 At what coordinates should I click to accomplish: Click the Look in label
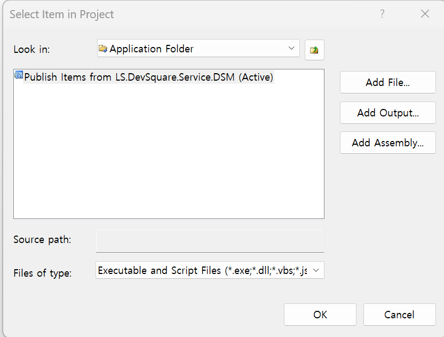point(31,49)
